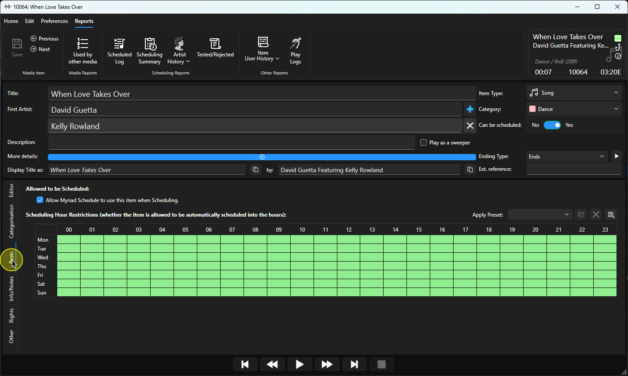Open the Apply Preset dropdown

pyautogui.click(x=540, y=214)
